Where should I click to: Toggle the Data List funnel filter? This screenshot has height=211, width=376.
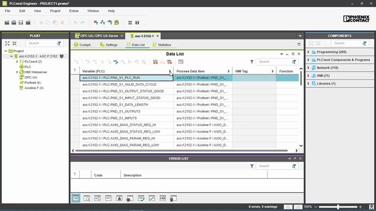252,62
